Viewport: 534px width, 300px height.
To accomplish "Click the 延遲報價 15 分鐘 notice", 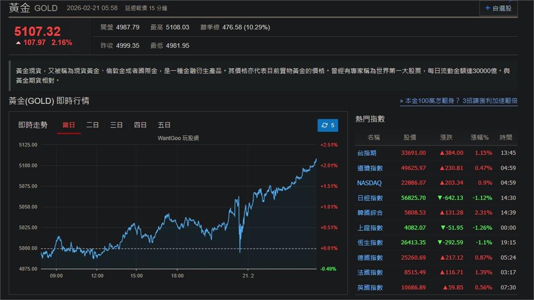I will click(146, 8).
